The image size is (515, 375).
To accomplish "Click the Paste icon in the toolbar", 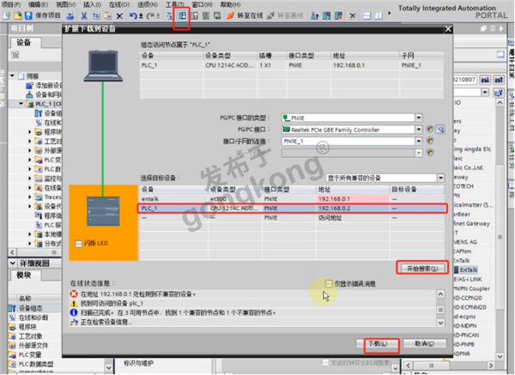I will [x=107, y=15].
